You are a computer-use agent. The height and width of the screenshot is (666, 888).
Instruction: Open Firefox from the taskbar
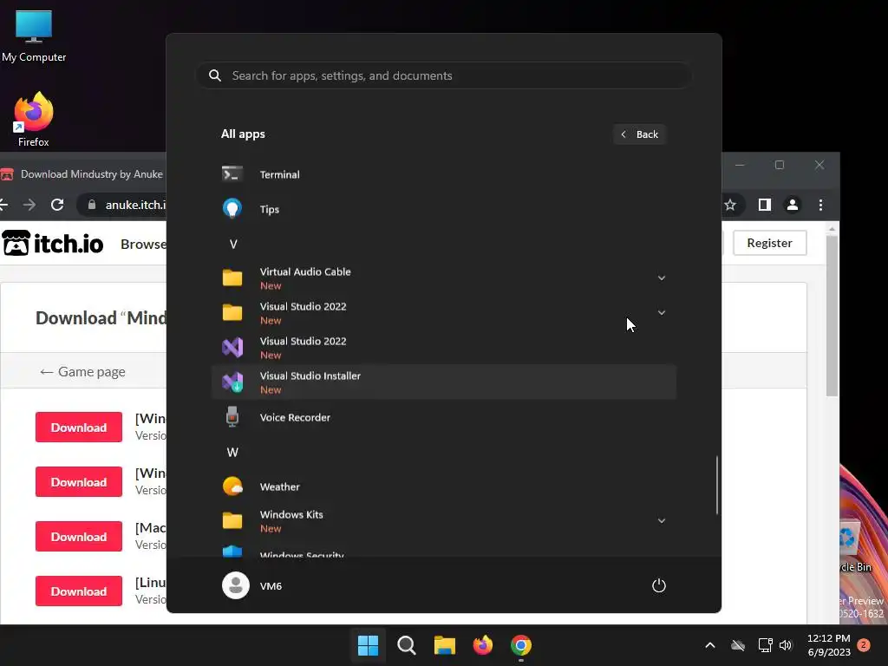[483, 645]
